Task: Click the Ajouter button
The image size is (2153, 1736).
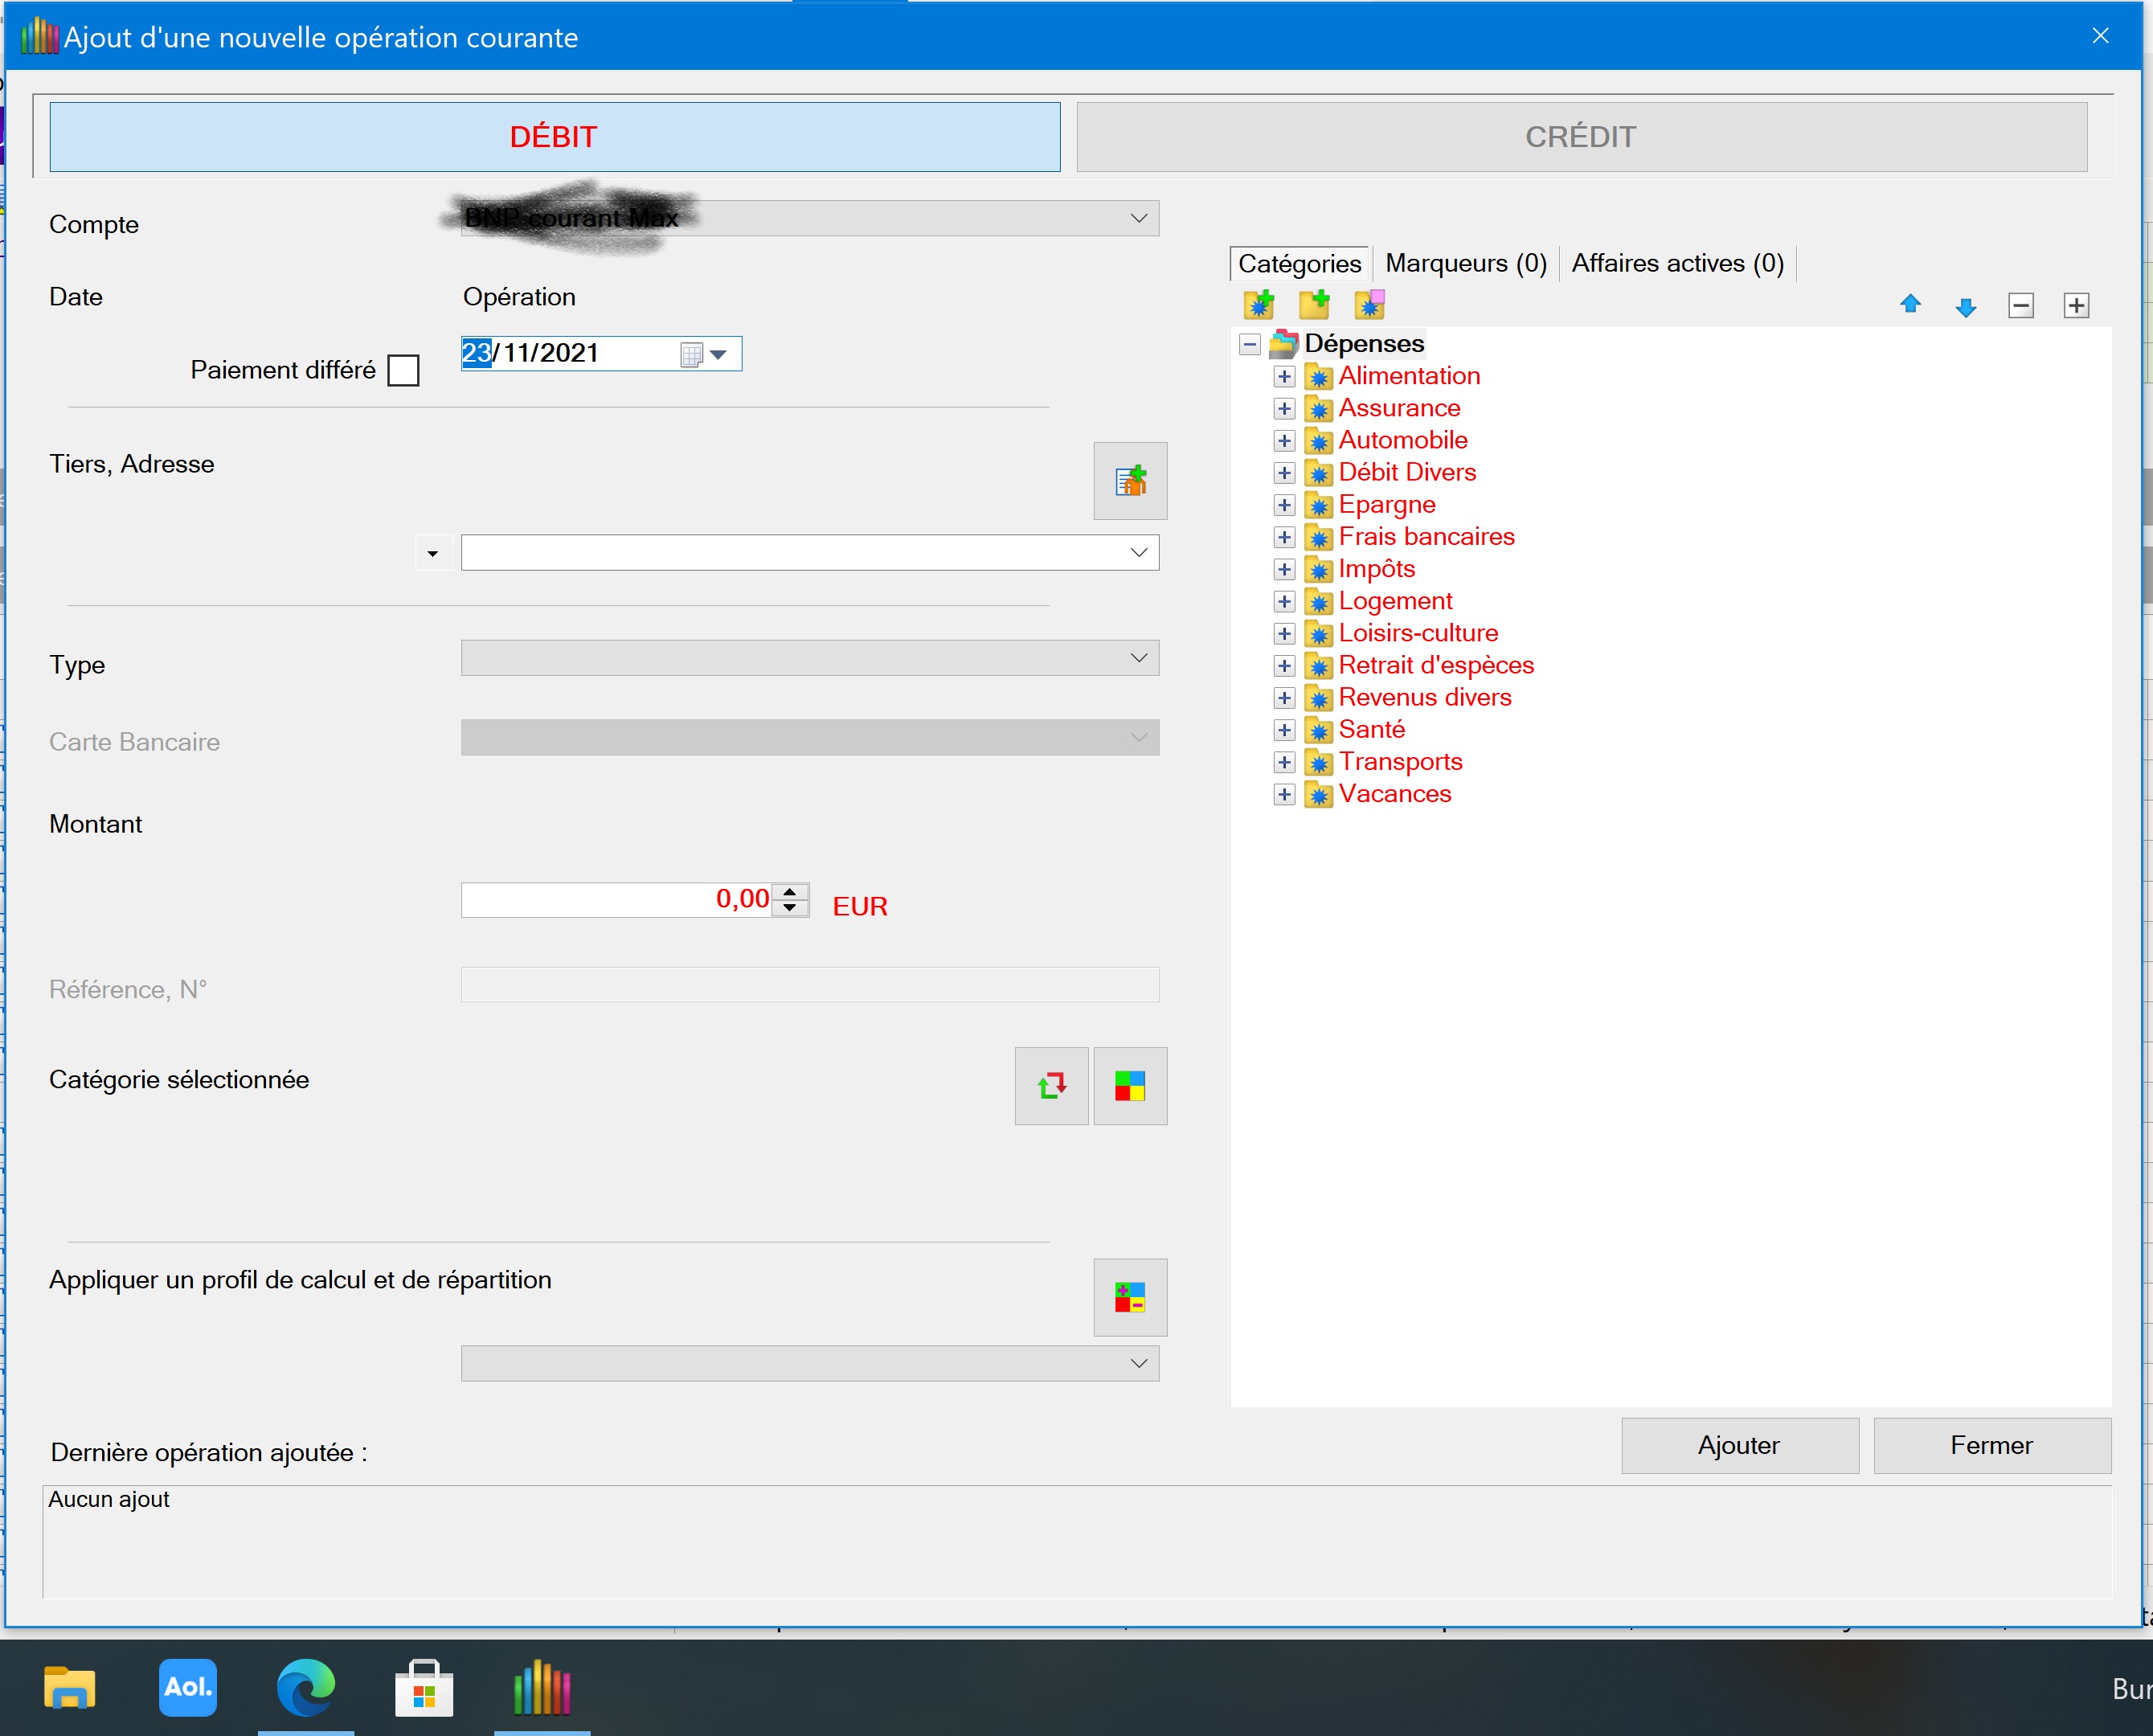Action: click(1739, 1445)
